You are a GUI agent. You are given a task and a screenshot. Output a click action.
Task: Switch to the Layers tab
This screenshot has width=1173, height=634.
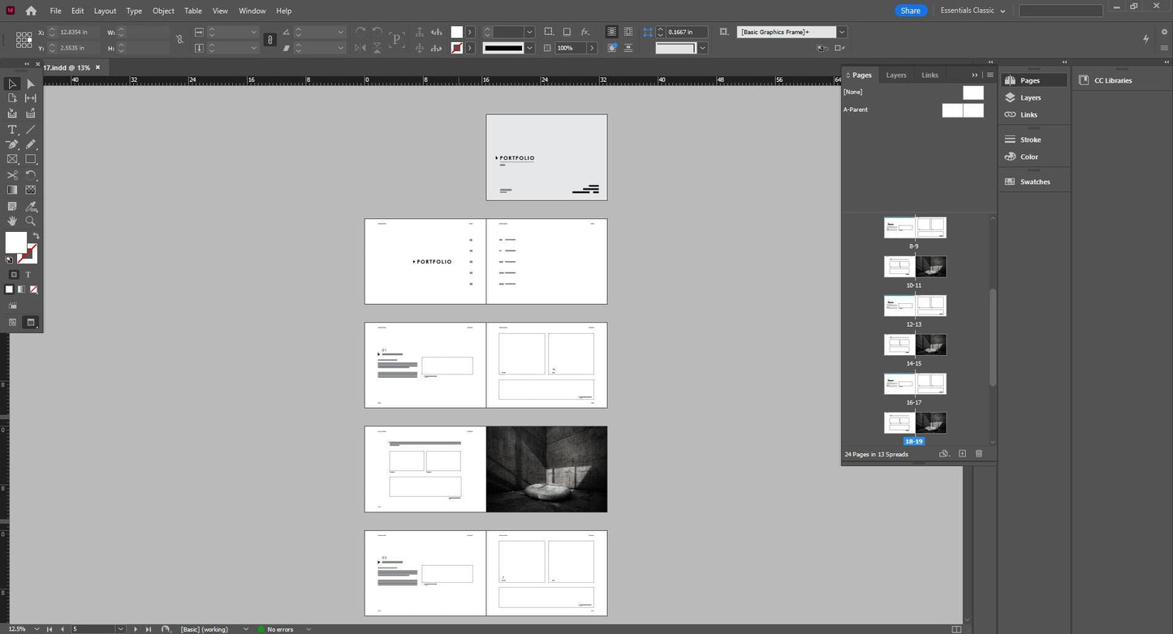click(x=896, y=75)
